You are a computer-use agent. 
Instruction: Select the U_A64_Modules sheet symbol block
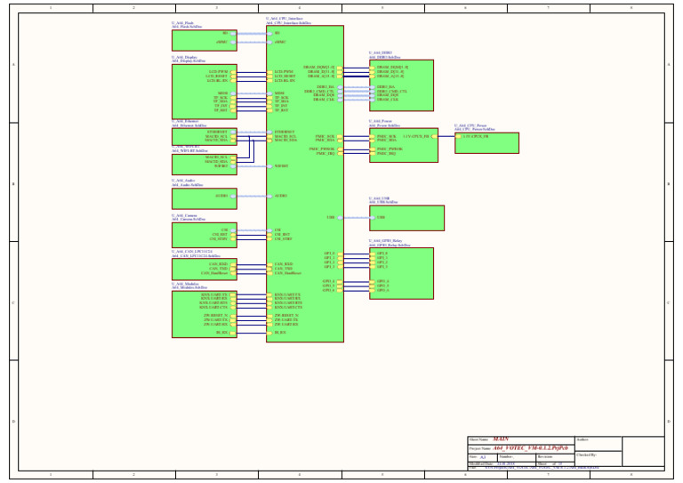coord(205,314)
